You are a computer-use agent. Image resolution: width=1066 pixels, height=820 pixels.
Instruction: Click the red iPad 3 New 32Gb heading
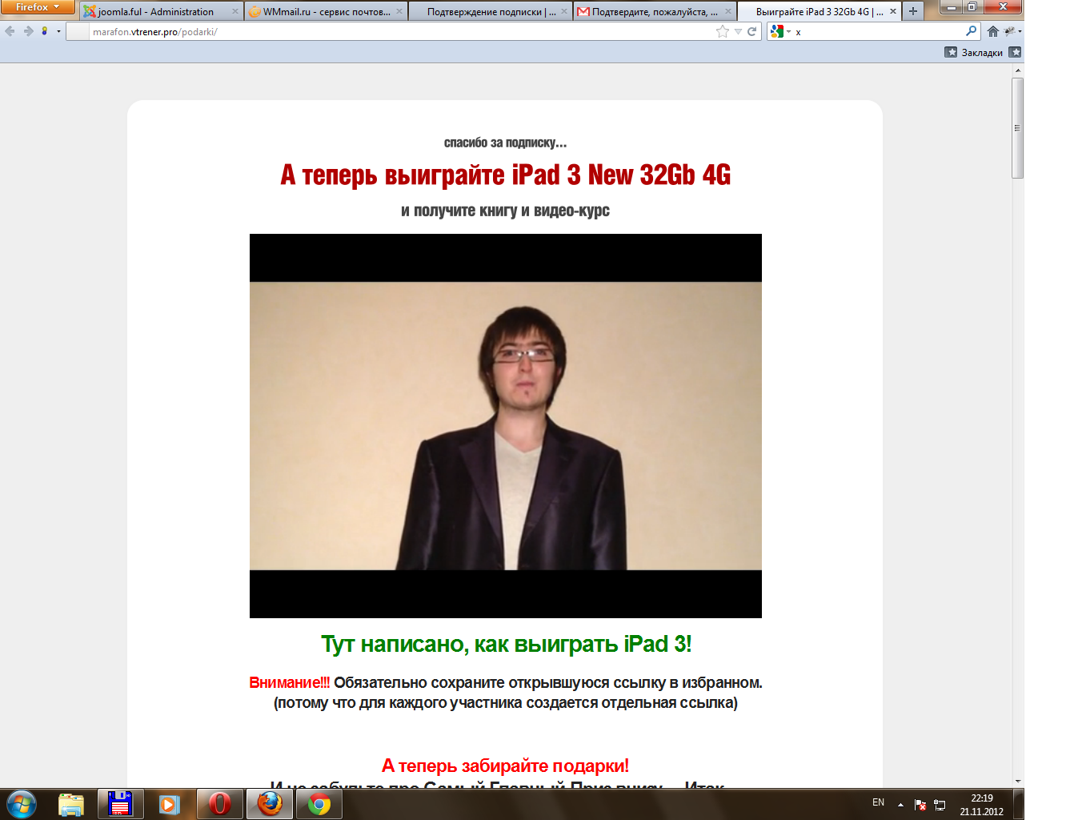point(506,175)
